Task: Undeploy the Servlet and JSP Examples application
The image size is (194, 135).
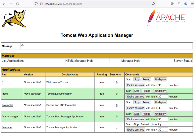Action: pyautogui.click(x=160, y=102)
